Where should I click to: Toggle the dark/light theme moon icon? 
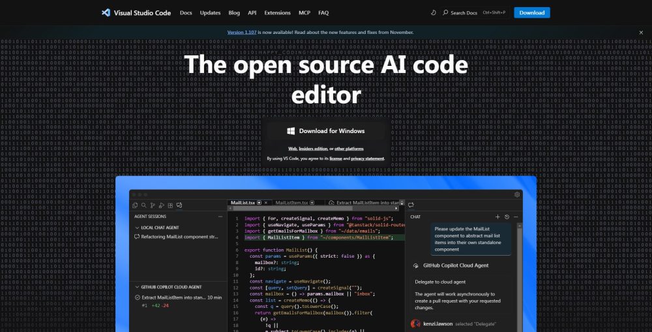pos(434,12)
